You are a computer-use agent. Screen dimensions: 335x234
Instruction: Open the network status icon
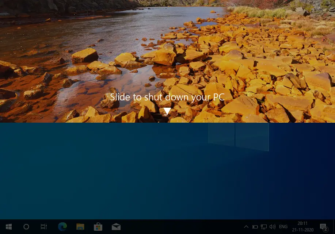tap(264, 227)
